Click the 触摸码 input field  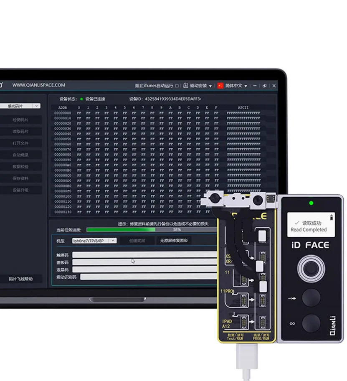coord(145,255)
